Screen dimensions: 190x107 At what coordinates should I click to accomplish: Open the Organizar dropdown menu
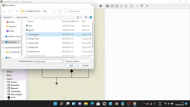(x=8, y=17)
